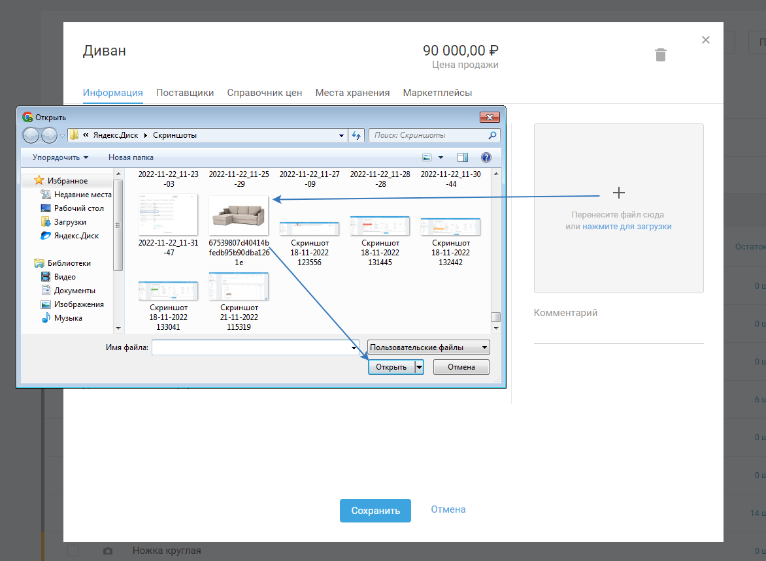This screenshot has height=561, width=766.
Task: Click the нажмите для загрузки link
Action: pos(627,227)
